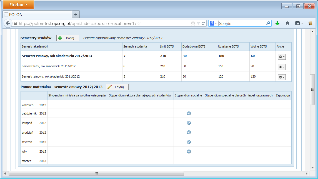This screenshot has width=318, height=179.
Task: Click the Semestr akademicki column header
Action: 71,46
